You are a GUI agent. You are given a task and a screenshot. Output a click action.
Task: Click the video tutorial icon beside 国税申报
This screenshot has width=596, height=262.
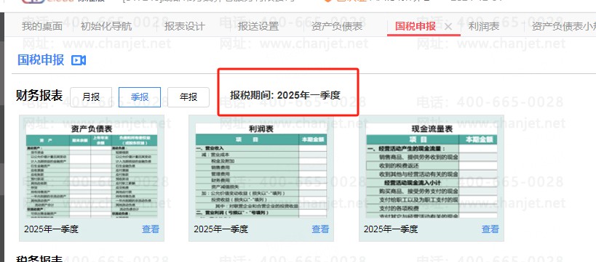79,60
